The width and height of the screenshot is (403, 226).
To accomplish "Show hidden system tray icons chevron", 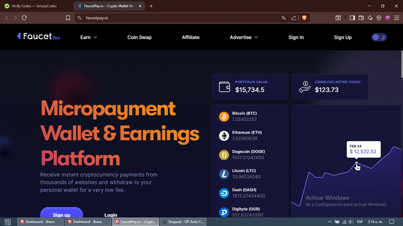I will click(330, 222).
